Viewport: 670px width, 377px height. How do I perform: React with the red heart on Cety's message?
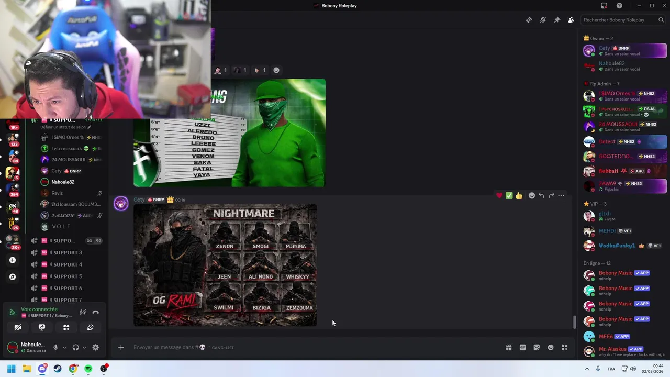coord(499,195)
